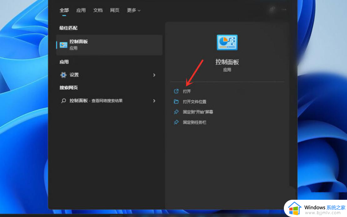This screenshot has height=217, width=347.
Task: Switch to the 文档 tab
Action: 98,10
